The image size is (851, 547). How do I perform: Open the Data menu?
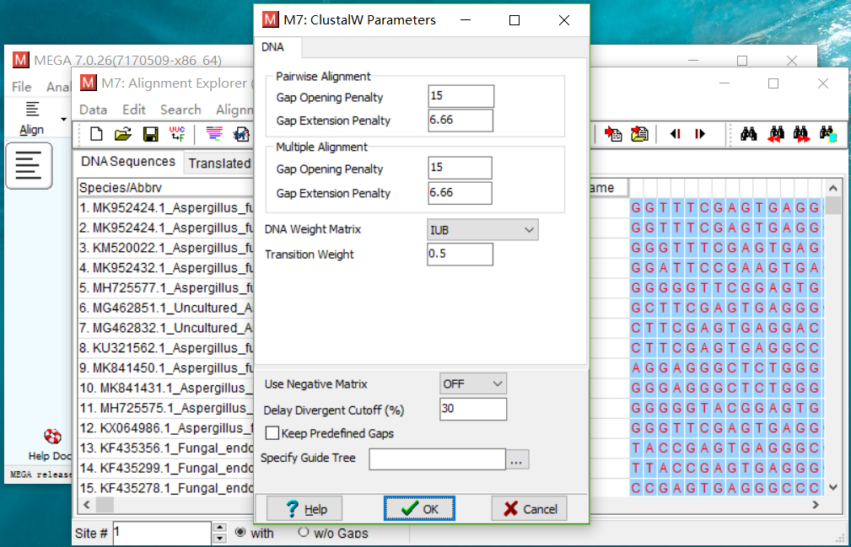(x=94, y=110)
